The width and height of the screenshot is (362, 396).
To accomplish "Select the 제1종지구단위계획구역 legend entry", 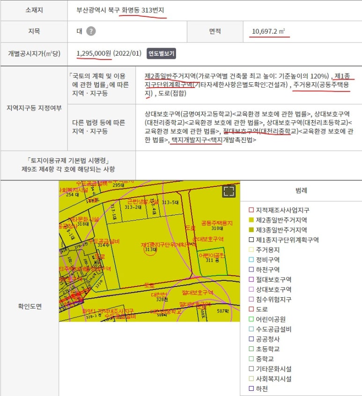I will [284, 240].
